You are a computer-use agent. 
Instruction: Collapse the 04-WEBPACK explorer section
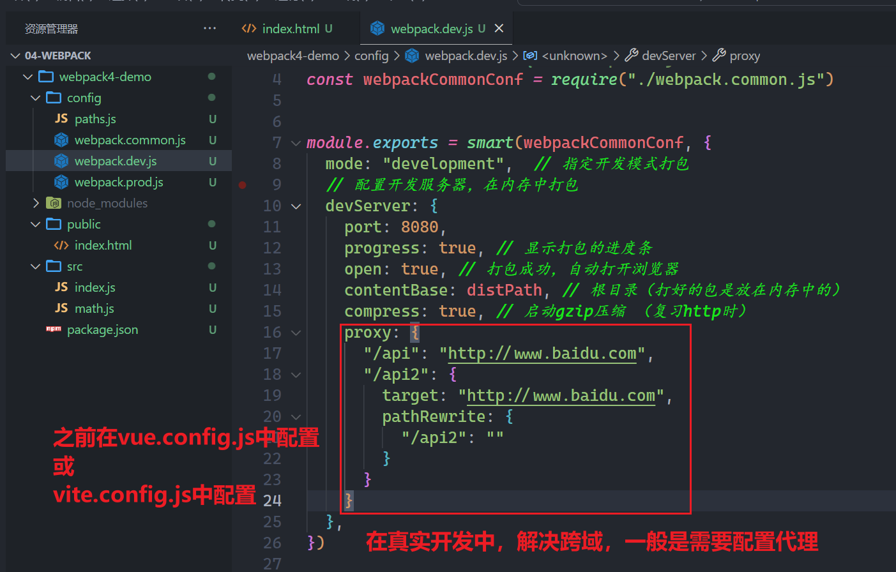coord(16,56)
